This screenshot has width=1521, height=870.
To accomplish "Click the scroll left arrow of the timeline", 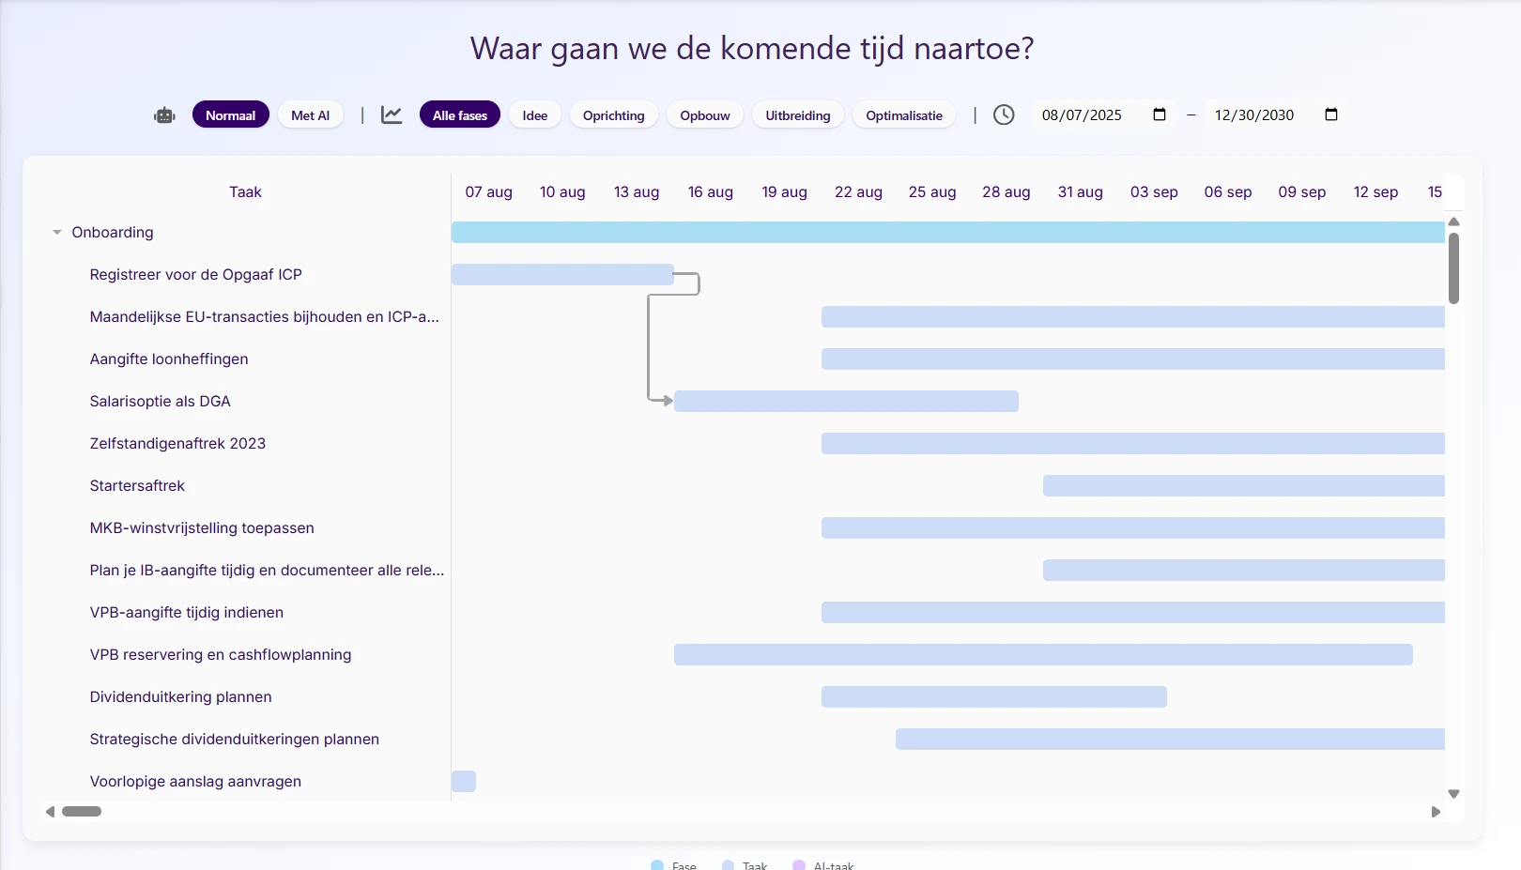I will (x=50, y=812).
